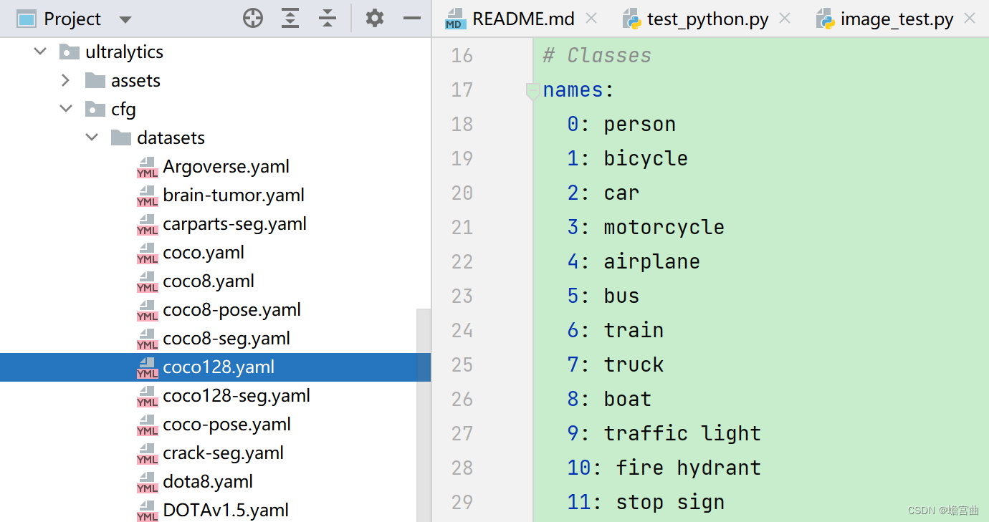Viewport: 989px width, 522px height.
Task: Open the Project panel settings gear
Action: (375, 19)
